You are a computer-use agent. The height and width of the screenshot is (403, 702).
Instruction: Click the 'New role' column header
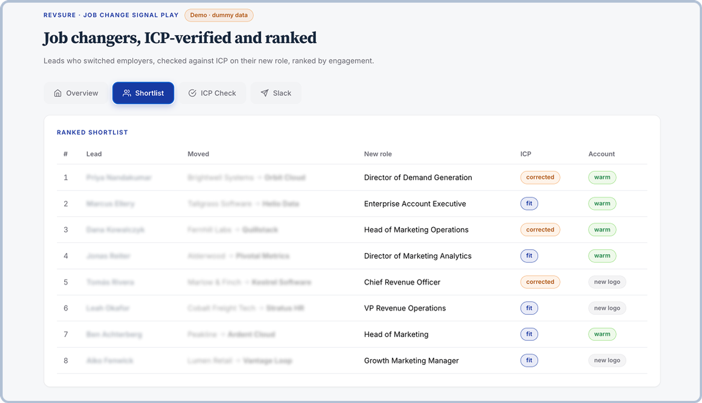click(x=378, y=154)
